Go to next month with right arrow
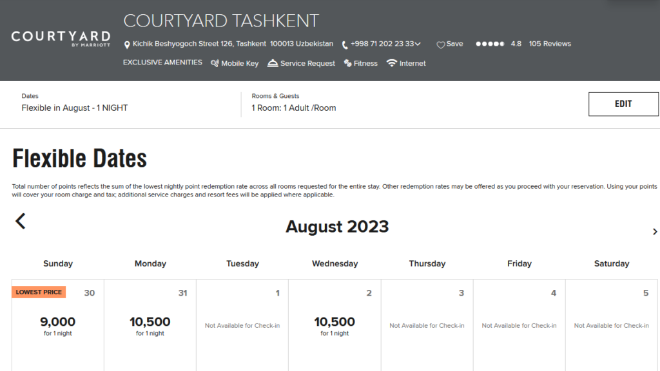The image size is (660, 371). coord(655,231)
